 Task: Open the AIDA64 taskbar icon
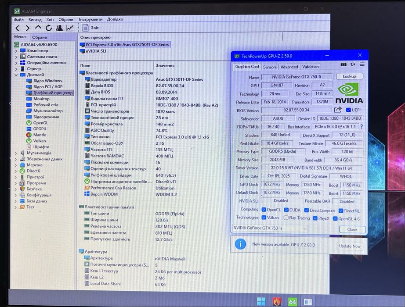point(292,302)
